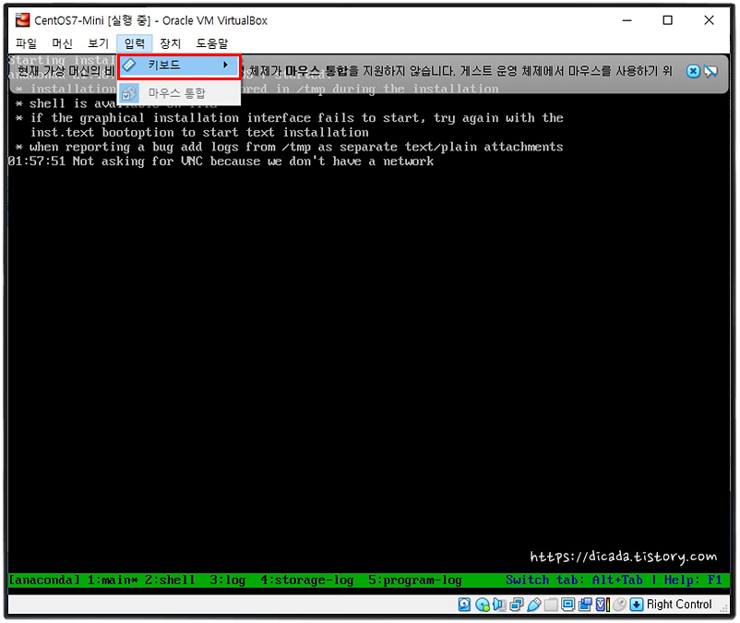
Task: Open the 파일 menu
Action: pyautogui.click(x=26, y=43)
